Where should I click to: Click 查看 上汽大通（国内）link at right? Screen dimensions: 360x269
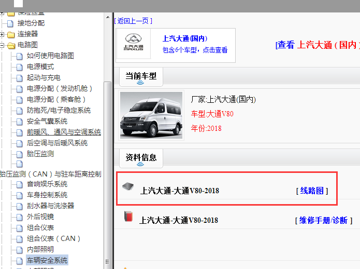[318, 45]
